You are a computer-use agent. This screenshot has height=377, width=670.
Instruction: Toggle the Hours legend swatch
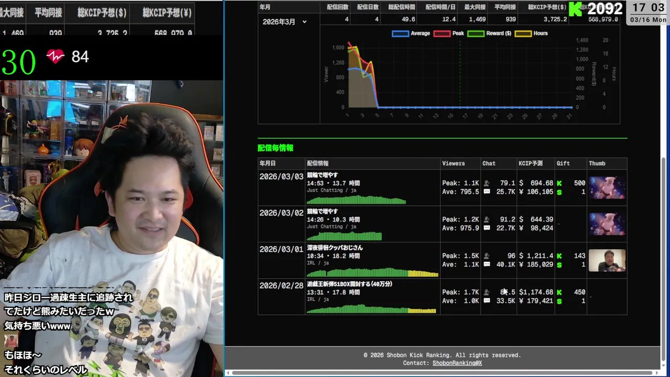523,34
